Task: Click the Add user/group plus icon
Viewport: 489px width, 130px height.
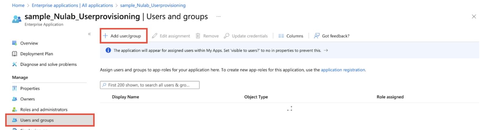Action: (105, 36)
